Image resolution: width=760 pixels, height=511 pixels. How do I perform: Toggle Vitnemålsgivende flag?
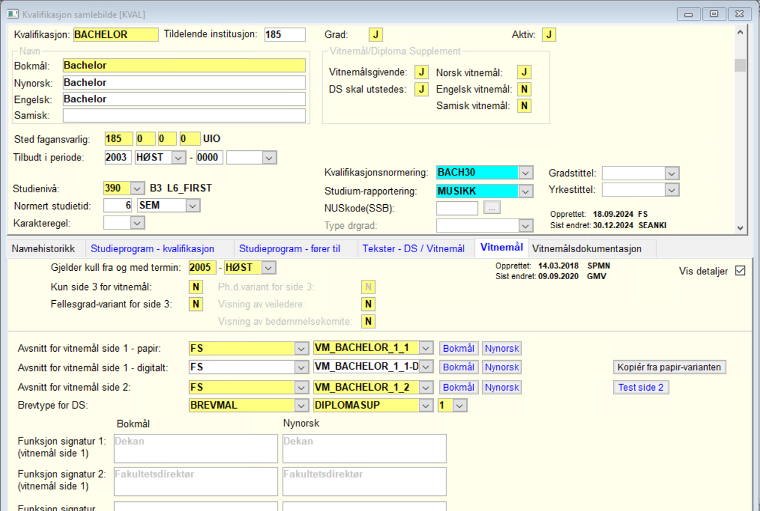pyautogui.click(x=422, y=72)
